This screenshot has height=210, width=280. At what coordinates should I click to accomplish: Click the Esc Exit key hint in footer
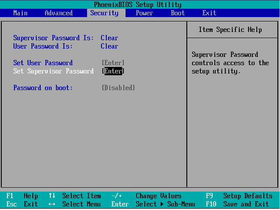tap(22, 204)
